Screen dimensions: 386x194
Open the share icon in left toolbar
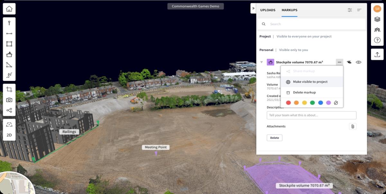coord(9,110)
